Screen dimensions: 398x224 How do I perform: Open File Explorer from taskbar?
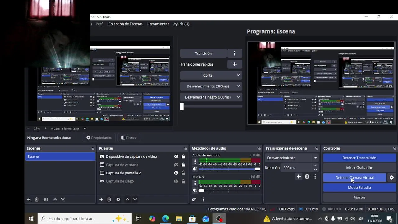click(x=179, y=219)
